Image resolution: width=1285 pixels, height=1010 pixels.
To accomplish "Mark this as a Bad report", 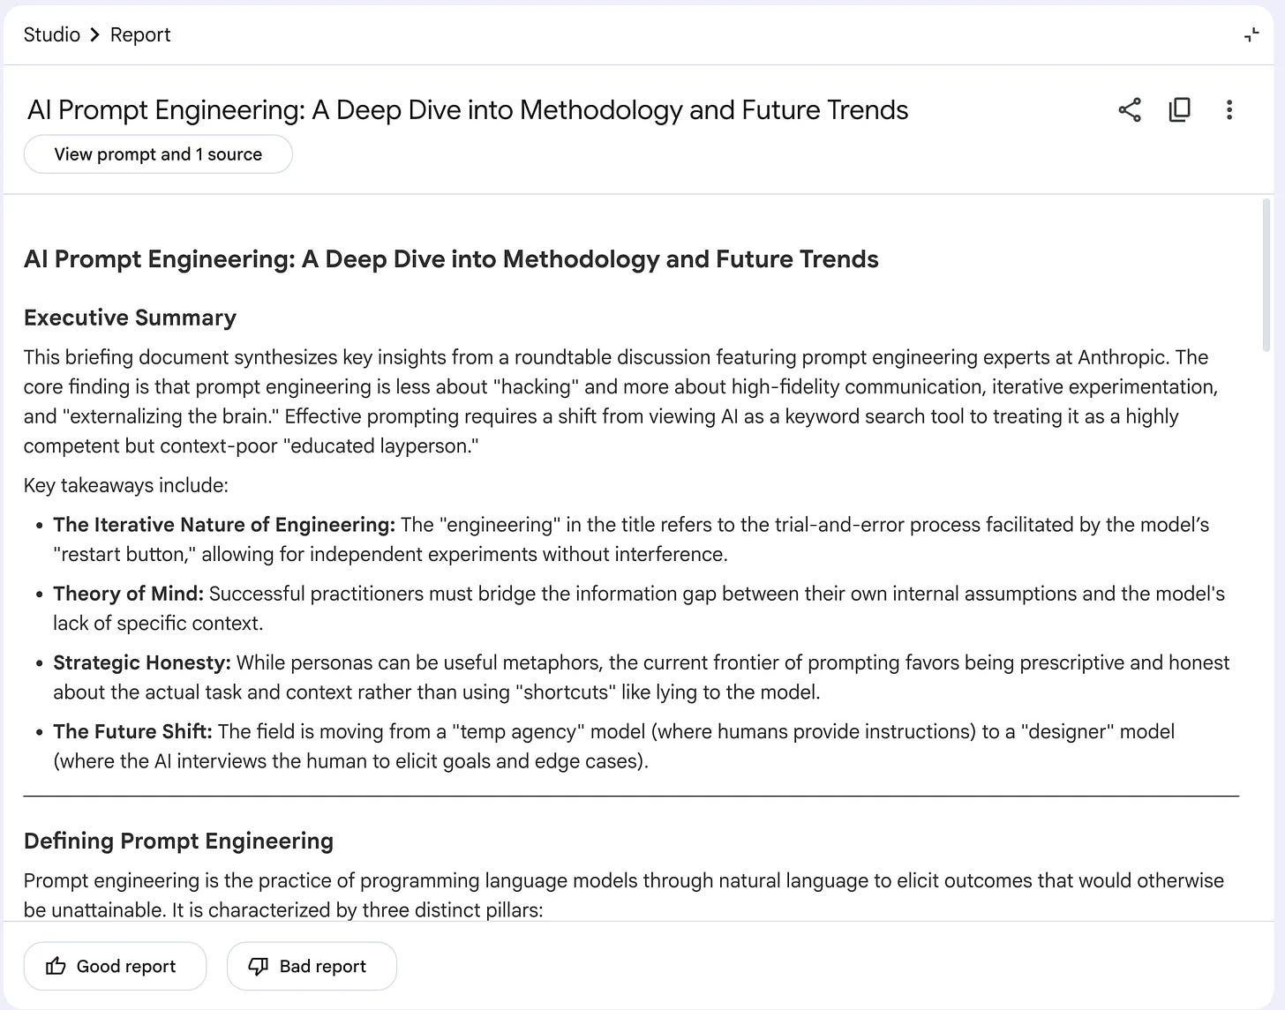I will pos(312,966).
